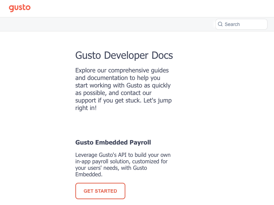Click the paragraph starting "Explore our comprehensive guides"
Image resolution: width=274 pixels, height=205 pixels.
(123, 89)
